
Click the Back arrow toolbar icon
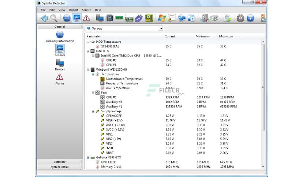(x=44, y=18)
